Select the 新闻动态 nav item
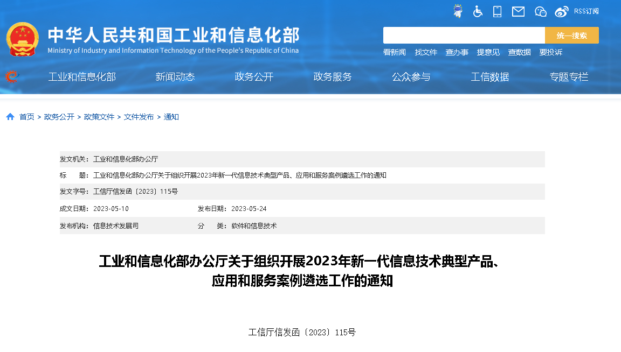 tap(175, 77)
